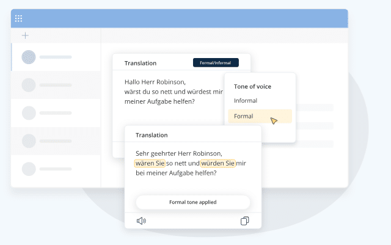Viewport: 391px width, 245px height.
Task: Choose Formal in the Tone of voice menu
Action: pyautogui.click(x=244, y=116)
